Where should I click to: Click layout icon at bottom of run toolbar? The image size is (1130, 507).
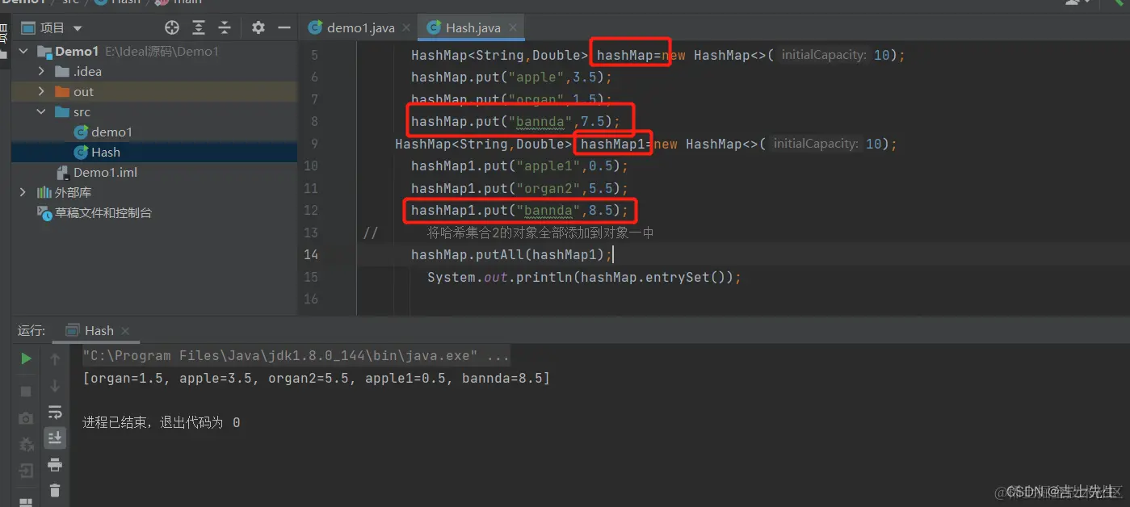[x=26, y=502]
